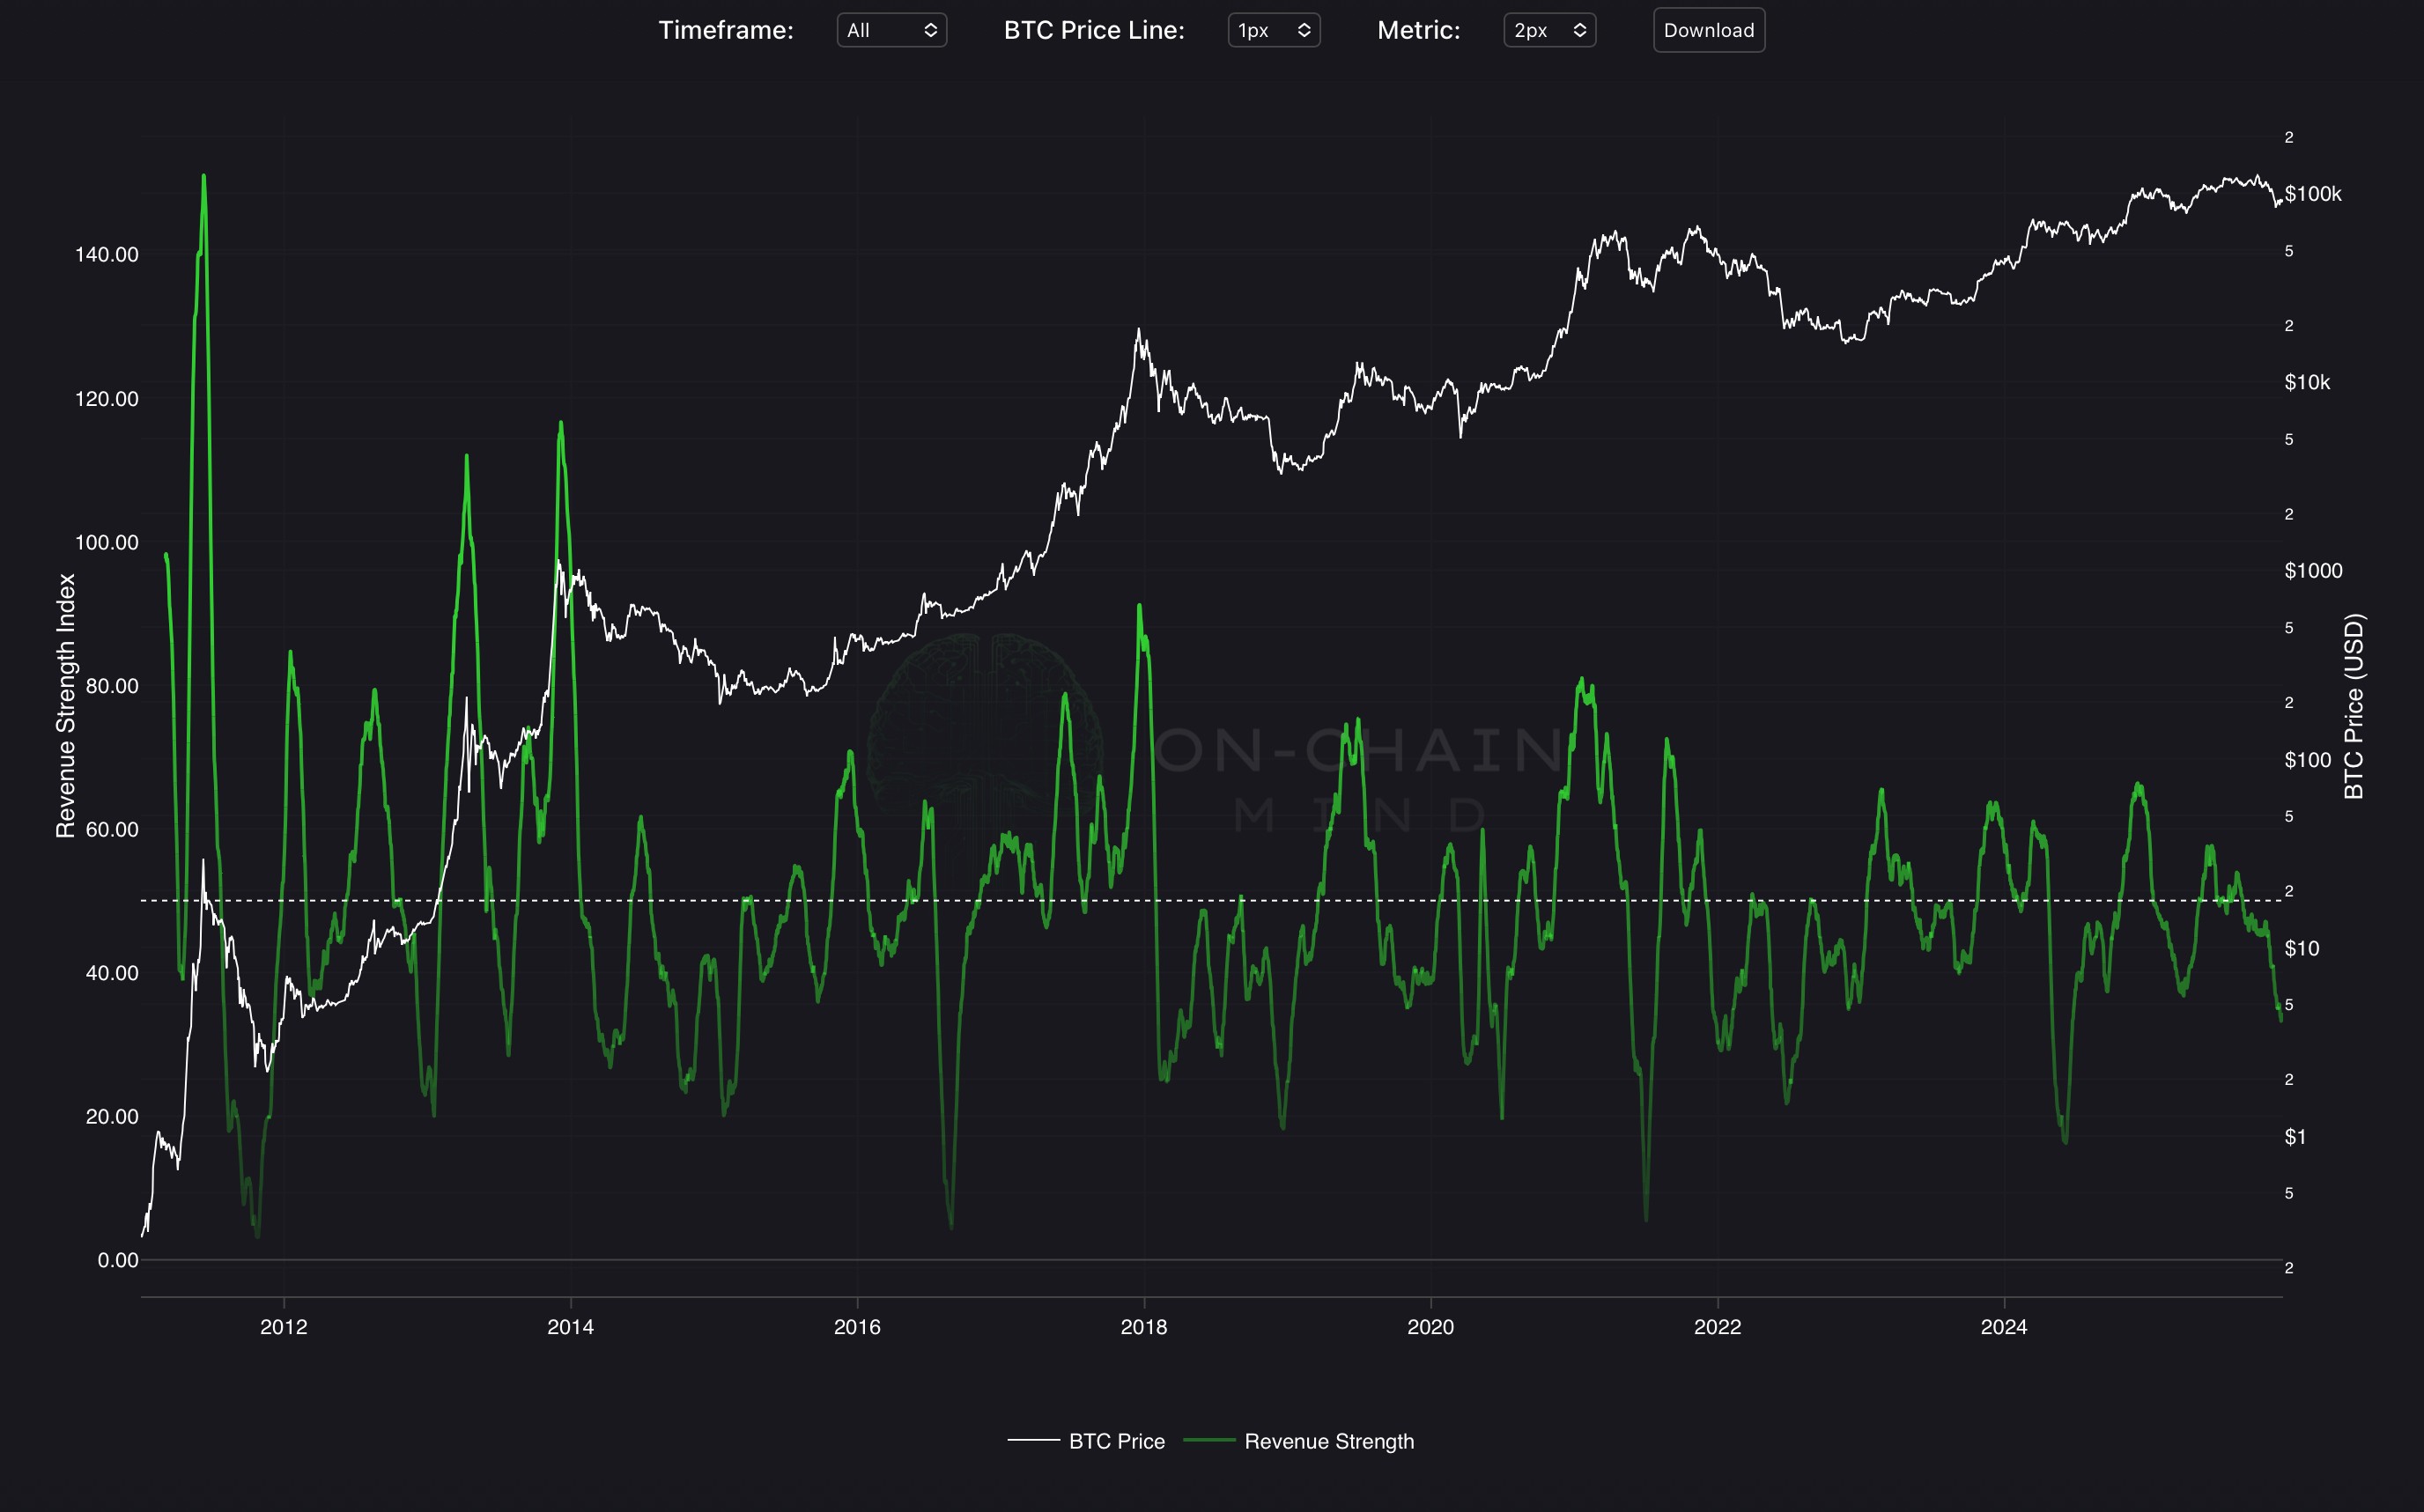Screen dimensions: 2424x1512
Task: Click the 2018 x-axis tick label
Action: coord(1143,1327)
